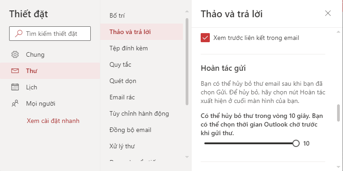The image size is (343, 171).
Task: Click the Thảo và trả lời pane title
Action: click(x=231, y=14)
